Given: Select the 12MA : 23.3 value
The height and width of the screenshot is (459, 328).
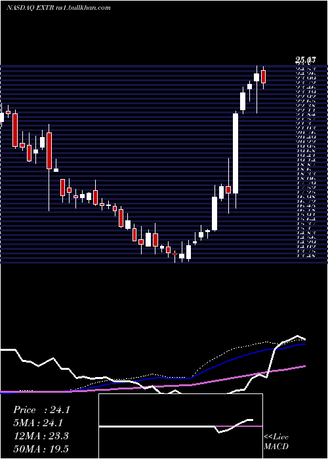Looking at the screenshot, I should (x=41, y=436).
